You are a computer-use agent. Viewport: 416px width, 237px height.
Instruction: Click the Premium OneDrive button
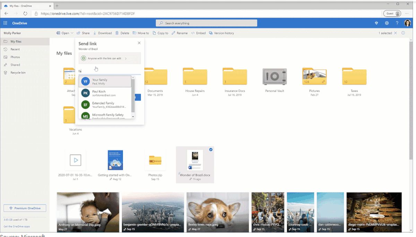(x=25, y=208)
